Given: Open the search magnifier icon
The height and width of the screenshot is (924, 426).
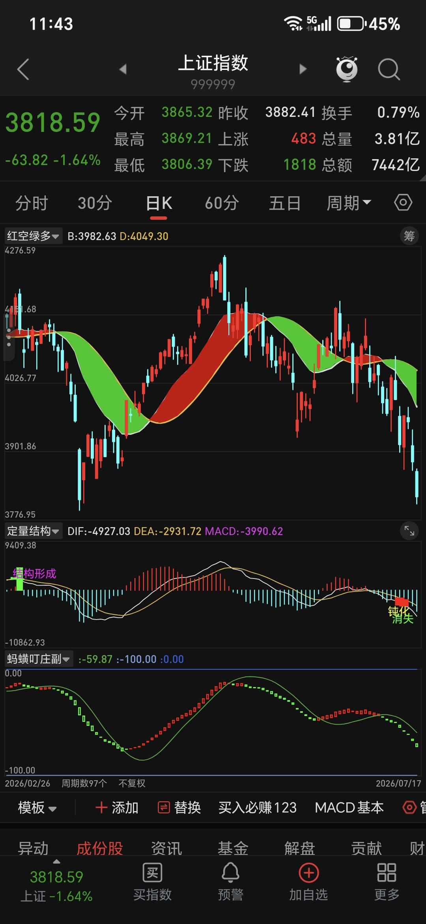Looking at the screenshot, I should click(x=389, y=69).
